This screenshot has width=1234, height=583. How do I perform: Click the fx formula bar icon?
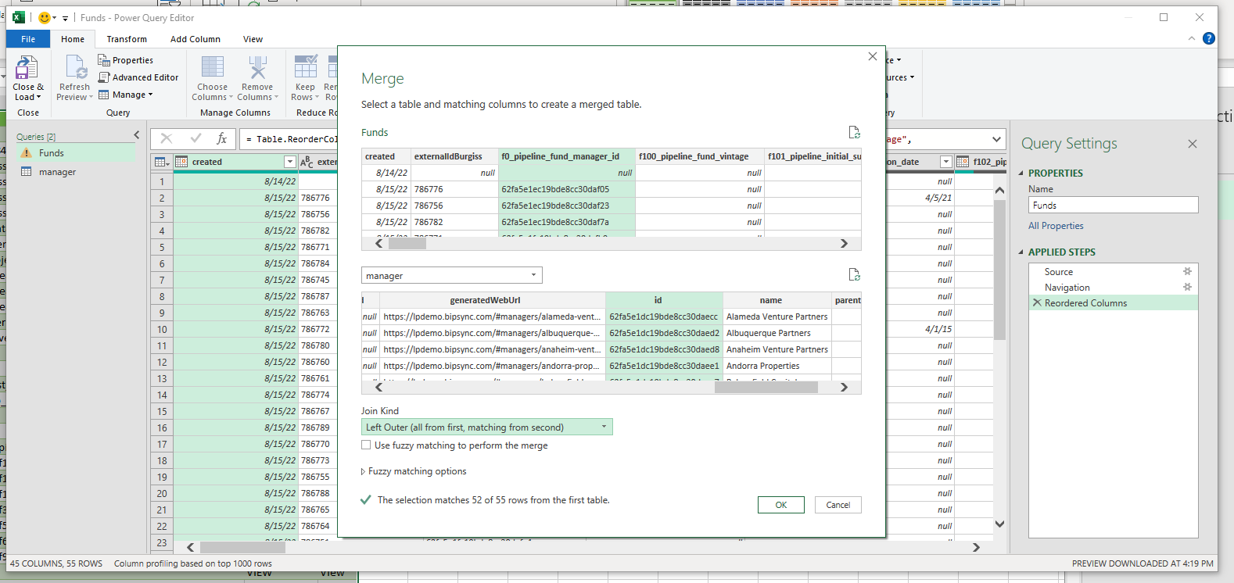point(222,138)
